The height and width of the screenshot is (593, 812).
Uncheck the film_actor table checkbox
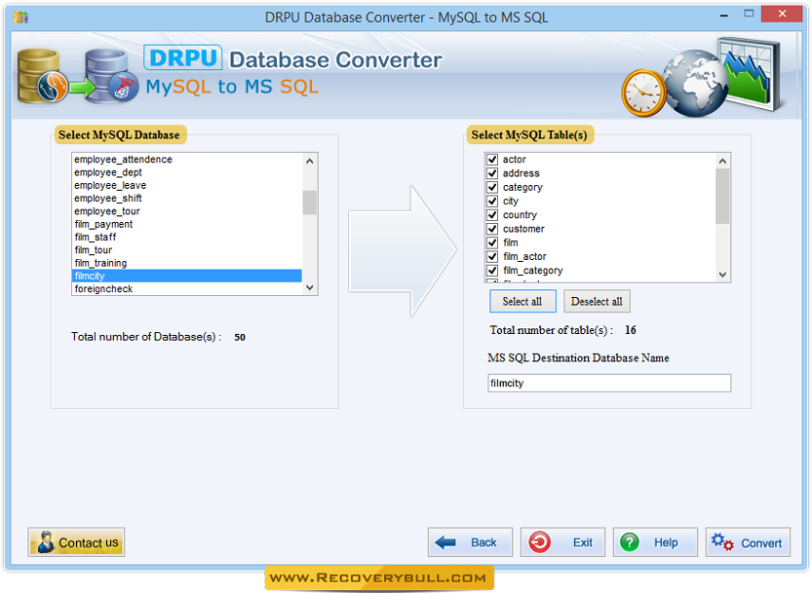coord(492,257)
